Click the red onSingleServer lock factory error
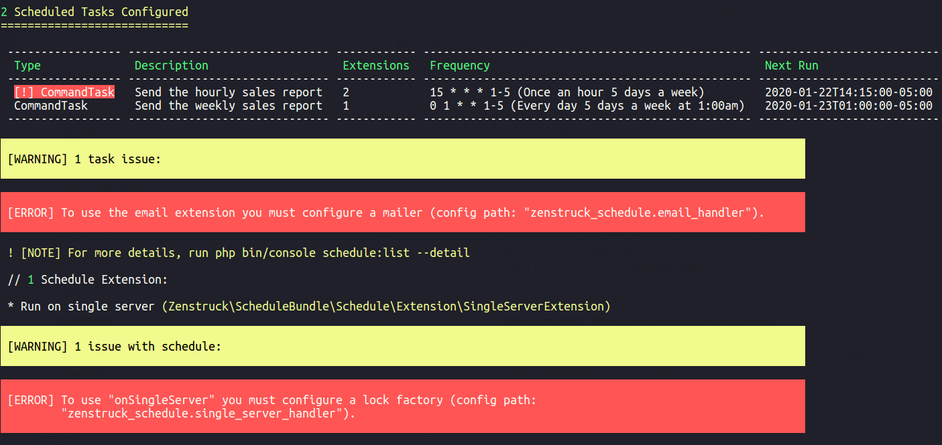Viewport: 942px width, 445px height. (403, 406)
